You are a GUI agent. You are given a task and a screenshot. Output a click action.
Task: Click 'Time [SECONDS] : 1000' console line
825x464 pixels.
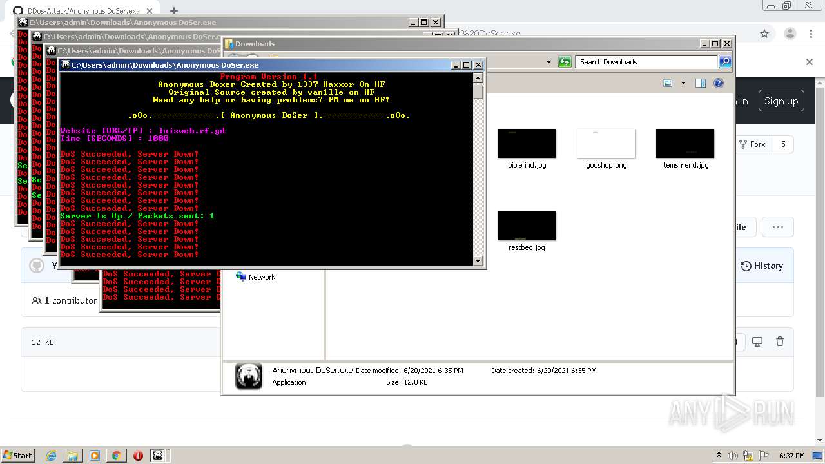114,139
